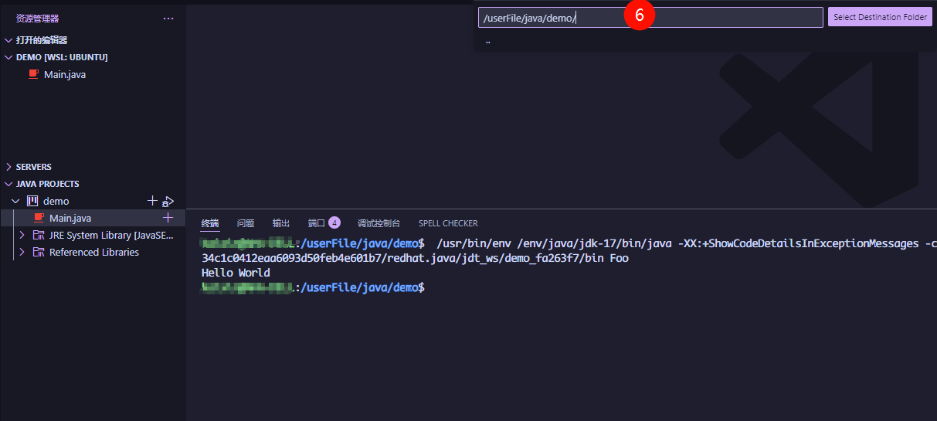
Task: Open the 输出 output tab
Action: [x=281, y=223]
